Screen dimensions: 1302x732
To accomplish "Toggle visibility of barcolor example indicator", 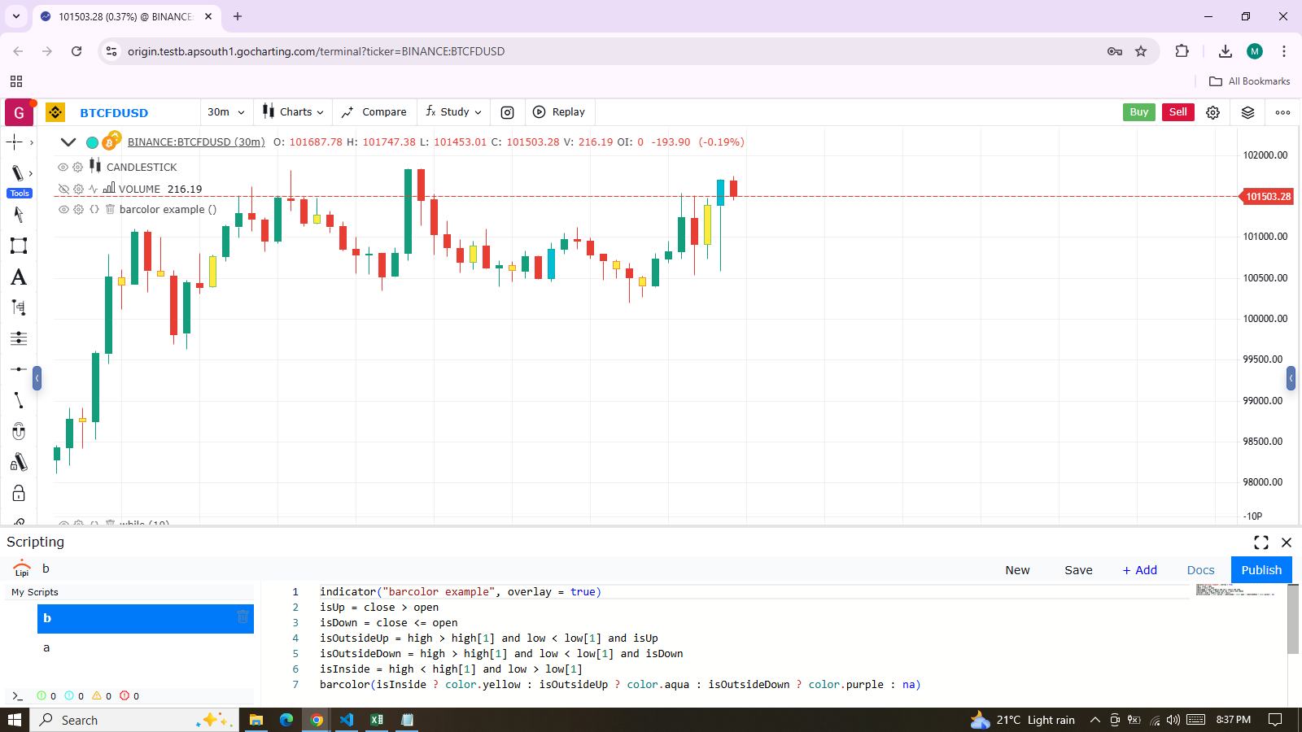I will pos(63,209).
